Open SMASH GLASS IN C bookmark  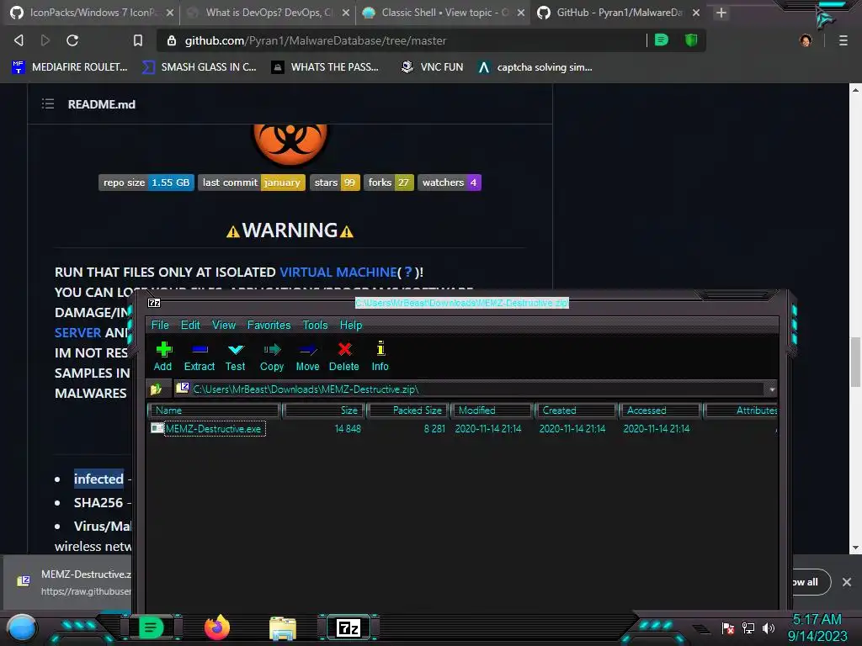click(x=199, y=67)
